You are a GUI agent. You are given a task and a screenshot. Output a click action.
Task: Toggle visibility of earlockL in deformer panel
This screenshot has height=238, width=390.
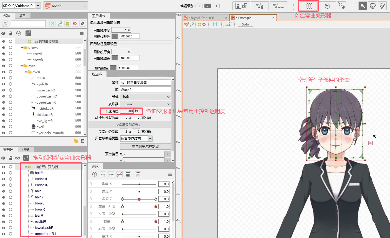[4, 179]
